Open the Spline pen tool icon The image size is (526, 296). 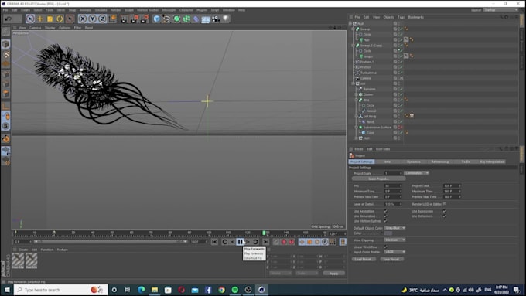(x=167, y=19)
